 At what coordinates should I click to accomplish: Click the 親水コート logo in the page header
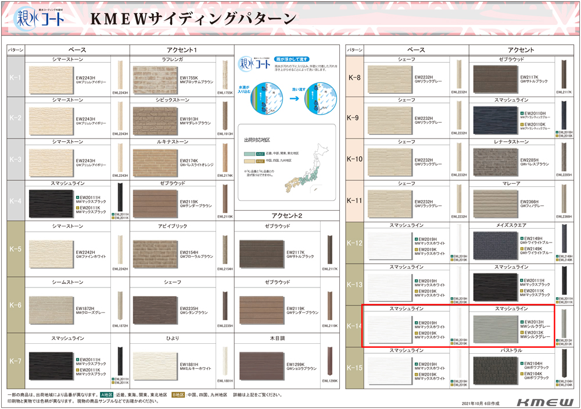click(38, 19)
